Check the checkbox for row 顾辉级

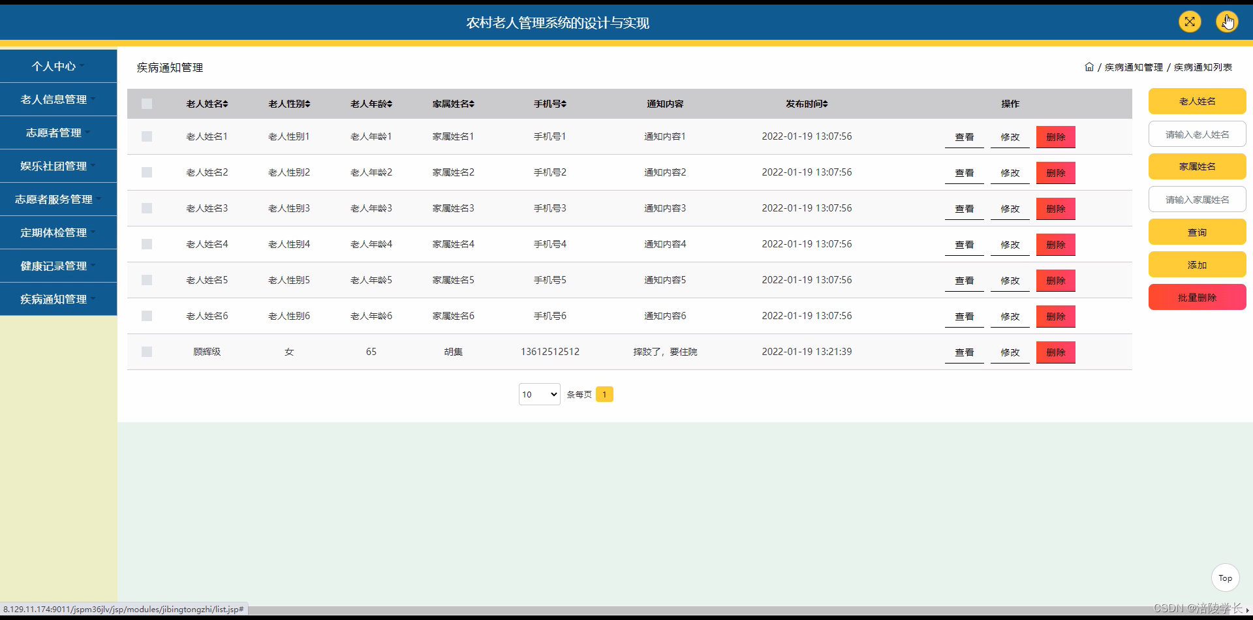(147, 352)
